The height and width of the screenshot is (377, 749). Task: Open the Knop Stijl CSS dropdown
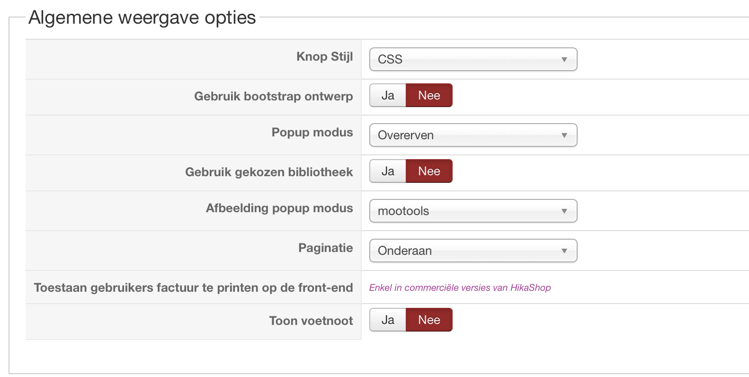click(x=464, y=59)
